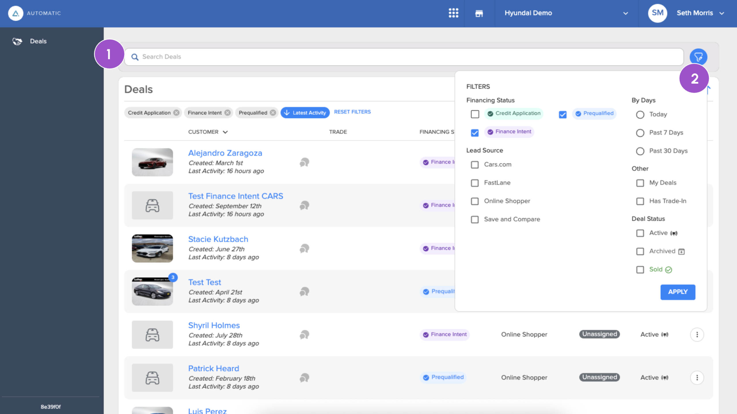Uncheck the Finance Intent filter checkbox
Image resolution: width=737 pixels, height=414 pixels.
tap(475, 133)
